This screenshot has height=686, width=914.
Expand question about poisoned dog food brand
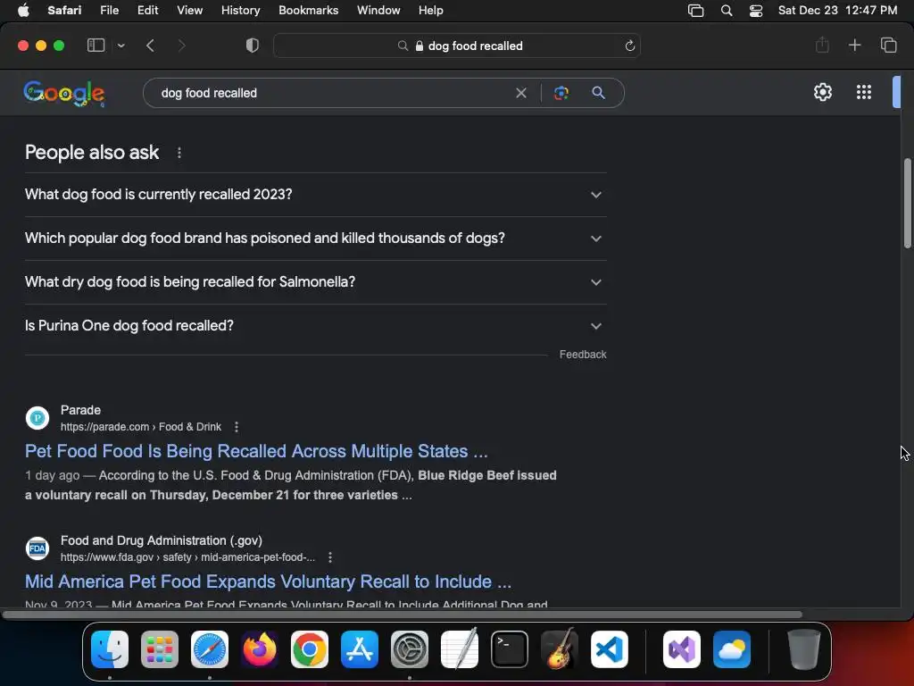pyautogui.click(x=315, y=238)
